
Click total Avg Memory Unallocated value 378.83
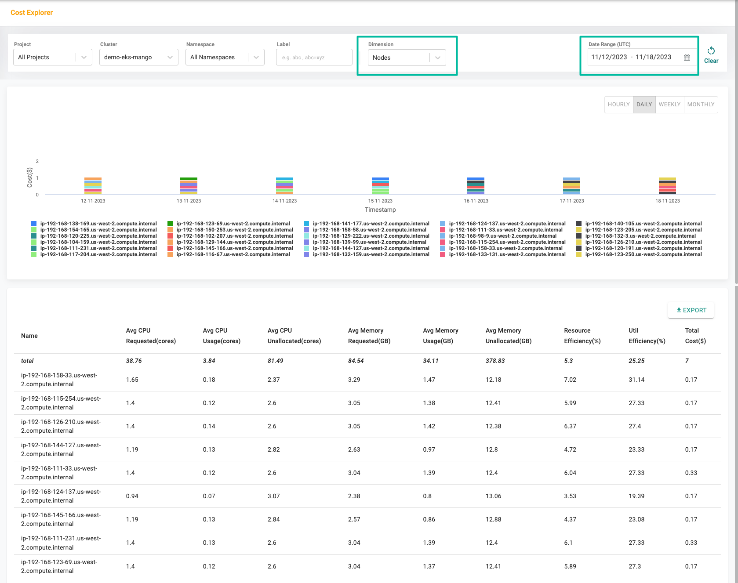point(495,361)
